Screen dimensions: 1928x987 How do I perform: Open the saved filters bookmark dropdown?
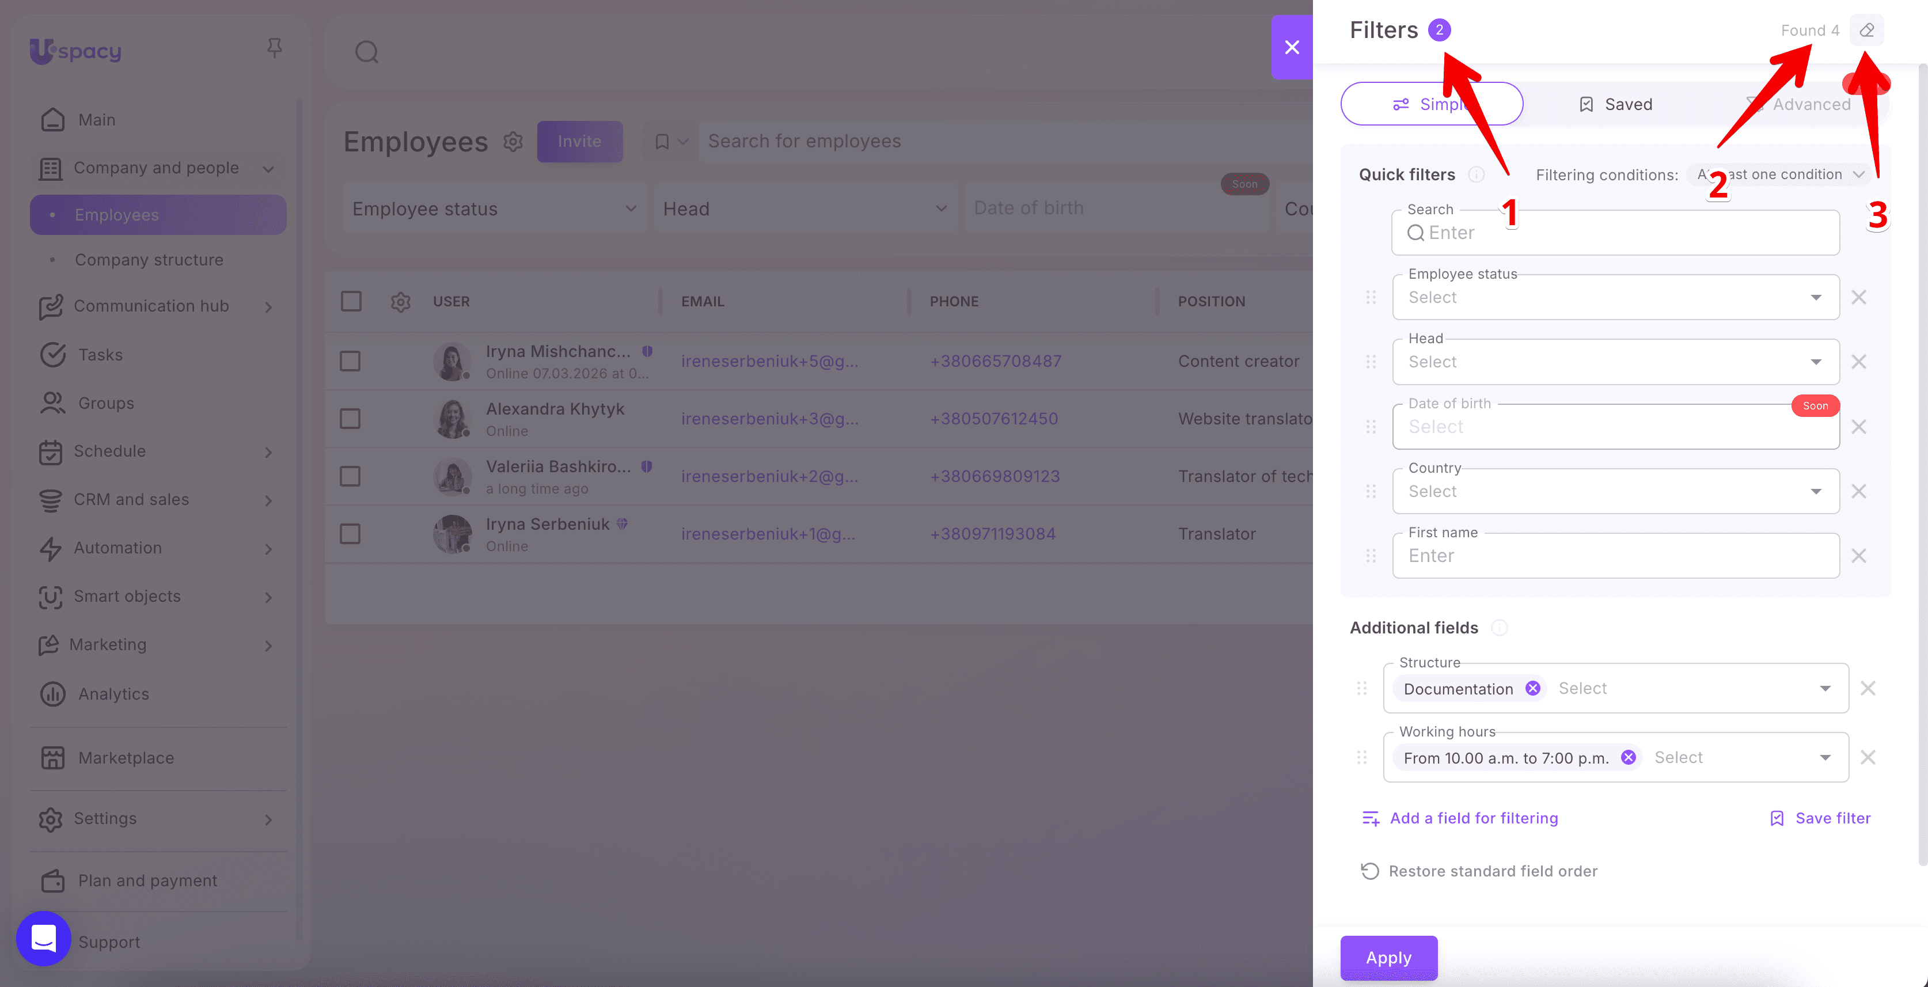click(x=671, y=142)
